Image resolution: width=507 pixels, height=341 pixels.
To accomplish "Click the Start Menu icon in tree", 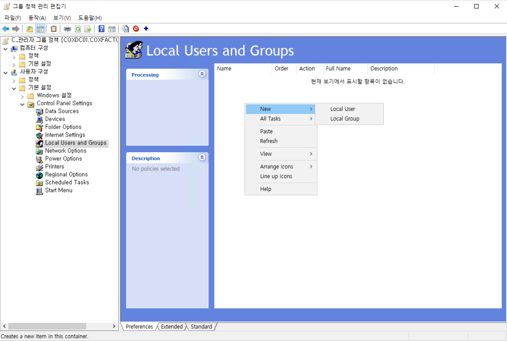I will click(x=39, y=191).
